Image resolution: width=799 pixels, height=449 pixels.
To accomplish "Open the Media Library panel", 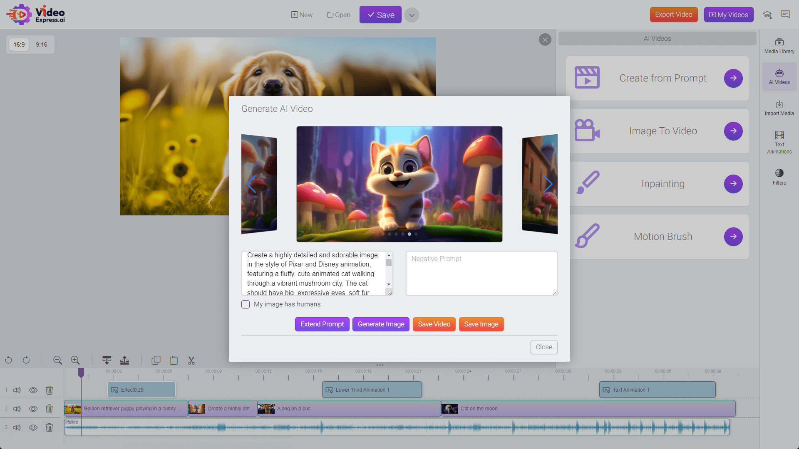I will (779, 46).
